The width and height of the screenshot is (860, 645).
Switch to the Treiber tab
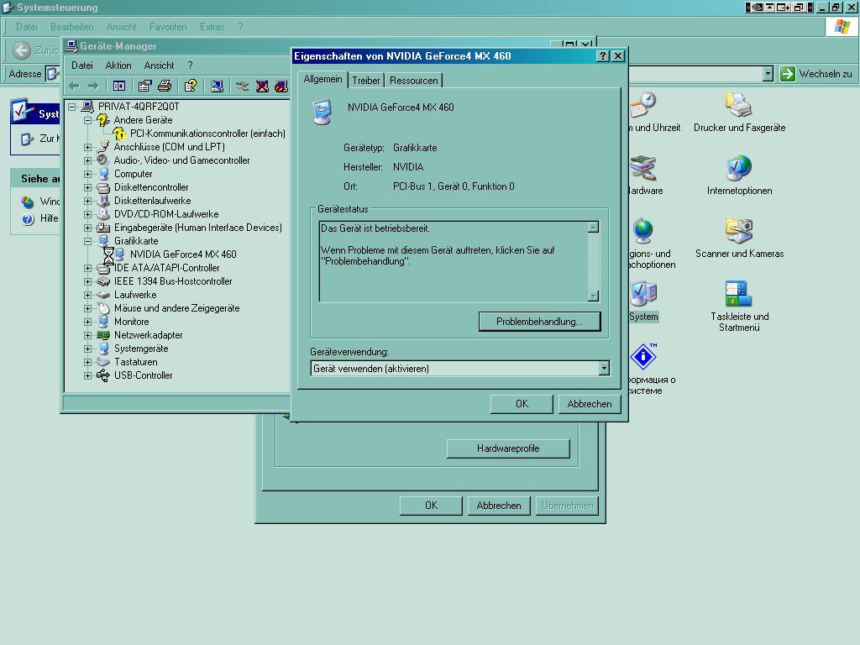click(366, 81)
